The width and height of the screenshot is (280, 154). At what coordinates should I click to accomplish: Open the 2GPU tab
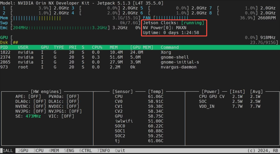pos(23,150)
